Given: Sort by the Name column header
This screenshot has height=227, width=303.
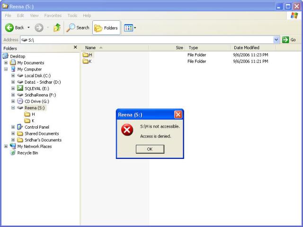Looking at the screenshot, I should click(x=116, y=48).
